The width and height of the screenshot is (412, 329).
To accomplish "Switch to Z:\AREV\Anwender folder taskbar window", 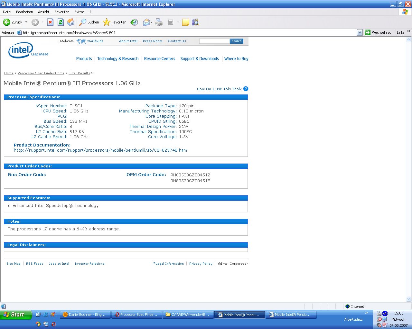I will click(188, 315).
